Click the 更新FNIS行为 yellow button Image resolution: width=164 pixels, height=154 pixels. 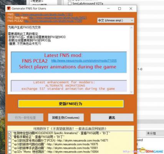pyautogui.click(x=71, y=104)
